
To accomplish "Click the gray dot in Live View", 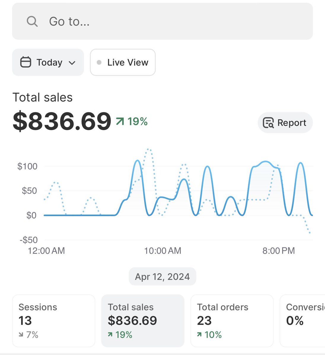I will 99,62.
